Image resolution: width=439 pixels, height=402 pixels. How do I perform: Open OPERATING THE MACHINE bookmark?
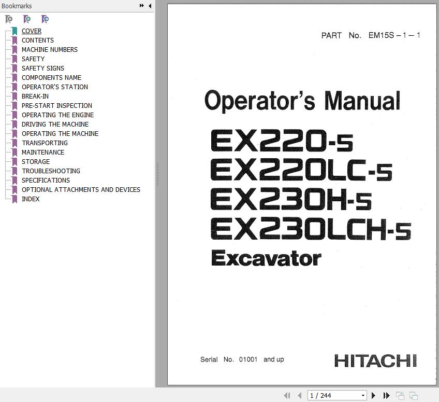pyautogui.click(x=60, y=133)
